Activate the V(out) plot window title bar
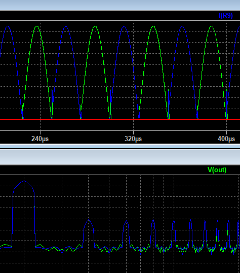 120,157
